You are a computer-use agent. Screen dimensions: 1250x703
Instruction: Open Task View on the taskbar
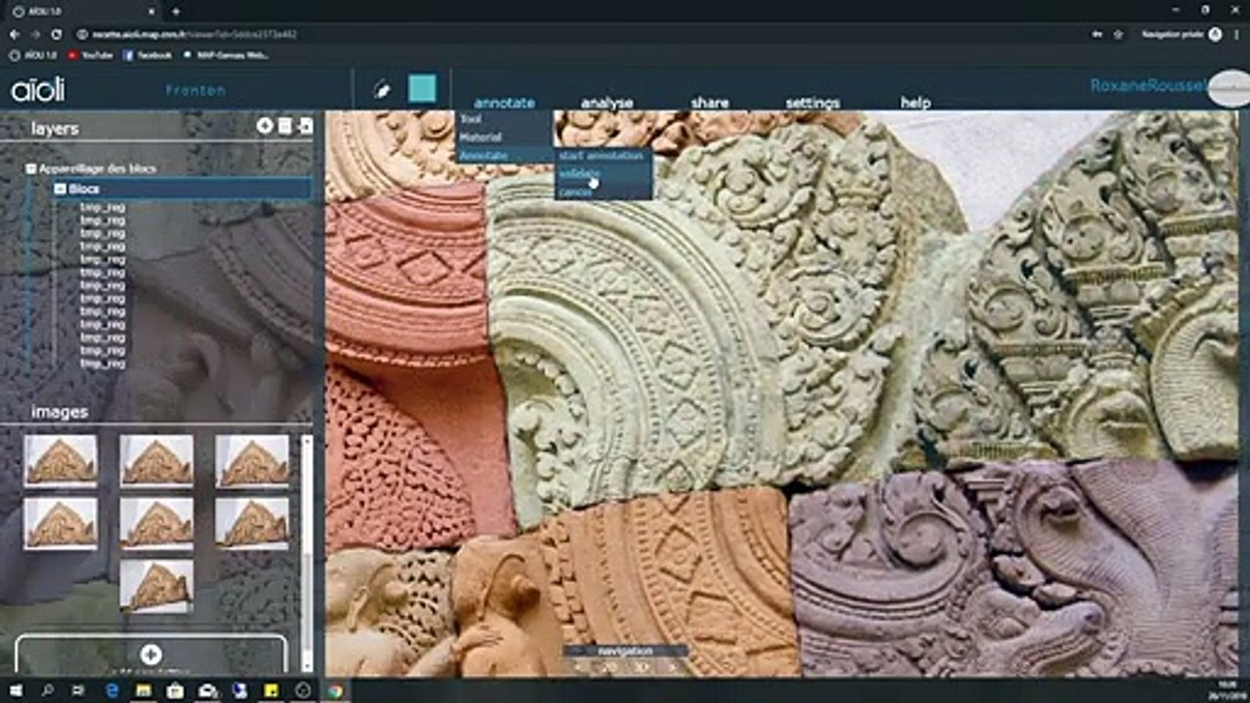pos(79,690)
